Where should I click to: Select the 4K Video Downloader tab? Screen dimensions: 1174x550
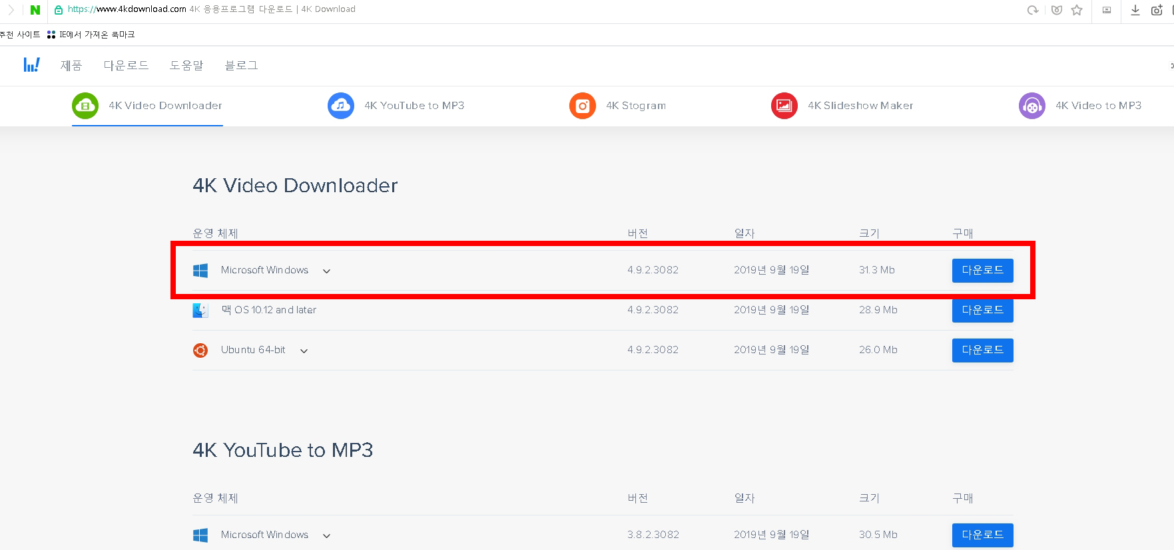pyautogui.click(x=147, y=106)
